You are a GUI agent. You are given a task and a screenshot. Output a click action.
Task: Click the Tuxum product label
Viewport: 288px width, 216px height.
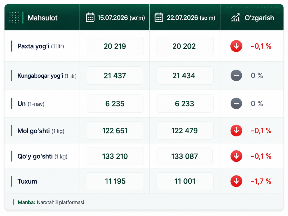pos(27,181)
